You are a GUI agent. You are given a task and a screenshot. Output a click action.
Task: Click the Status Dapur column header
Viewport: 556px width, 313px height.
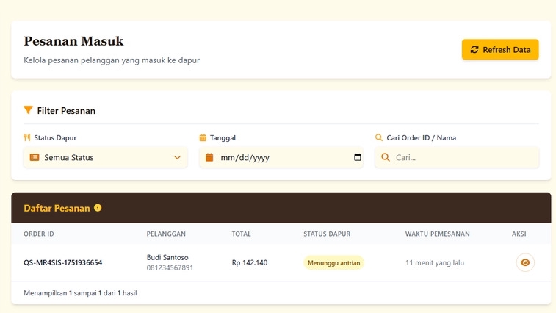[327, 234]
